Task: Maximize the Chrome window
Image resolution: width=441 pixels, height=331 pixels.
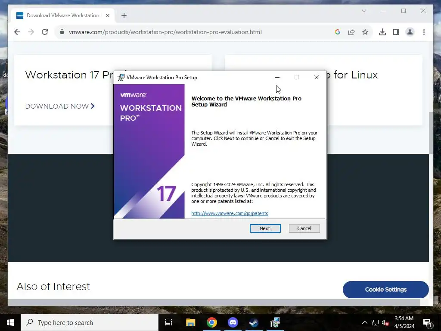Action: (404, 11)
